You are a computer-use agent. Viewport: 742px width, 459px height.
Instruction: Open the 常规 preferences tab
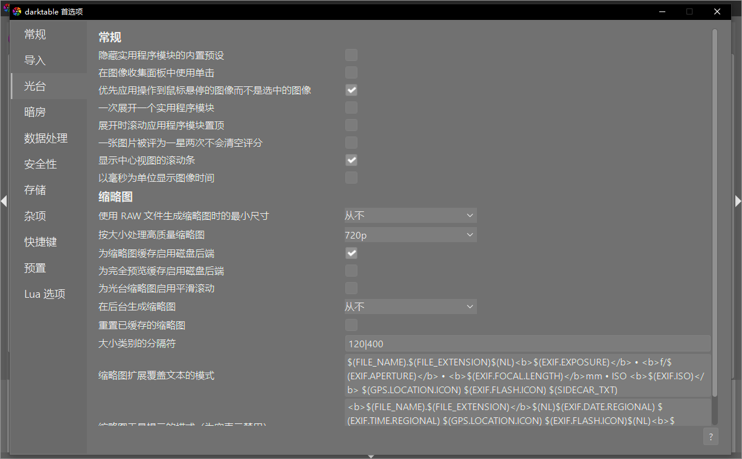coord(34,34)
